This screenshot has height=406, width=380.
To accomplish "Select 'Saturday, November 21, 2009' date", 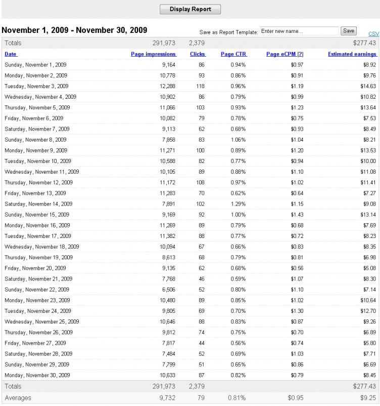I will (38, 279).
